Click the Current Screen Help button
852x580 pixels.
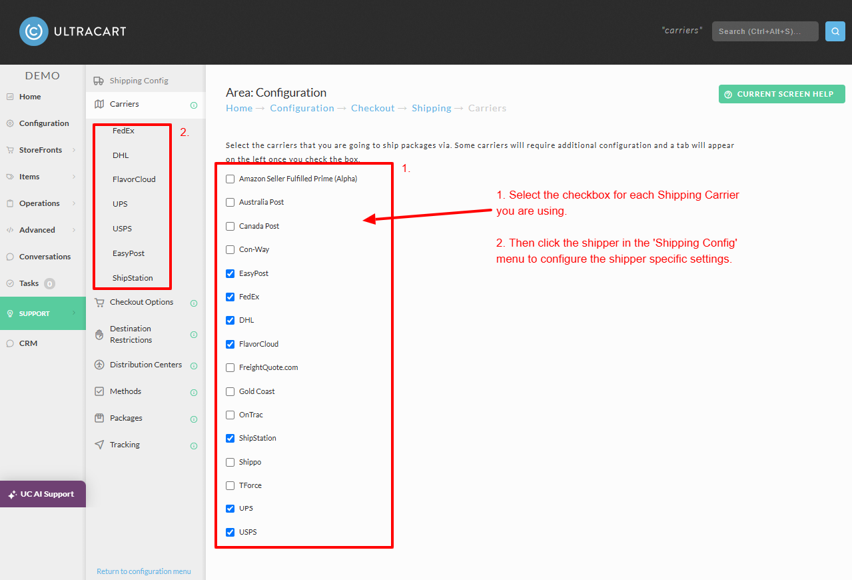tap(782, 94)
